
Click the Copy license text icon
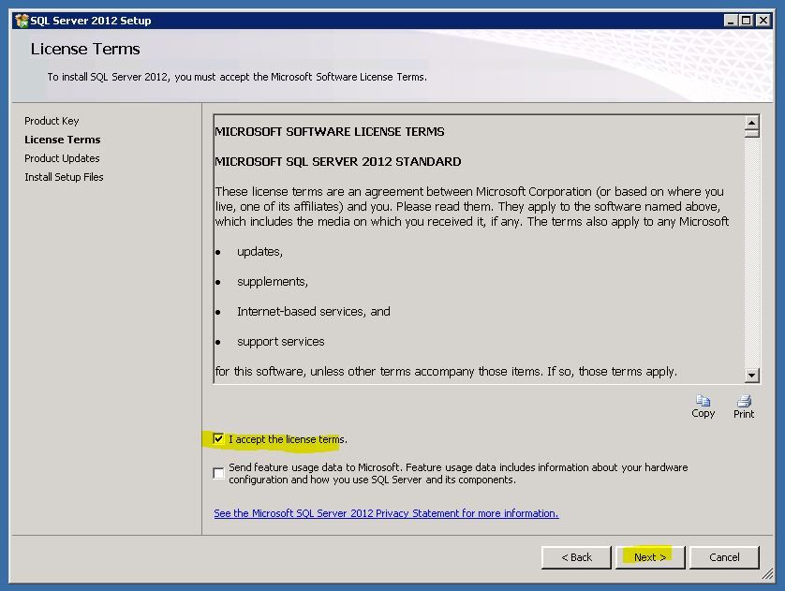pyautogui.click(x=703, y=401)
